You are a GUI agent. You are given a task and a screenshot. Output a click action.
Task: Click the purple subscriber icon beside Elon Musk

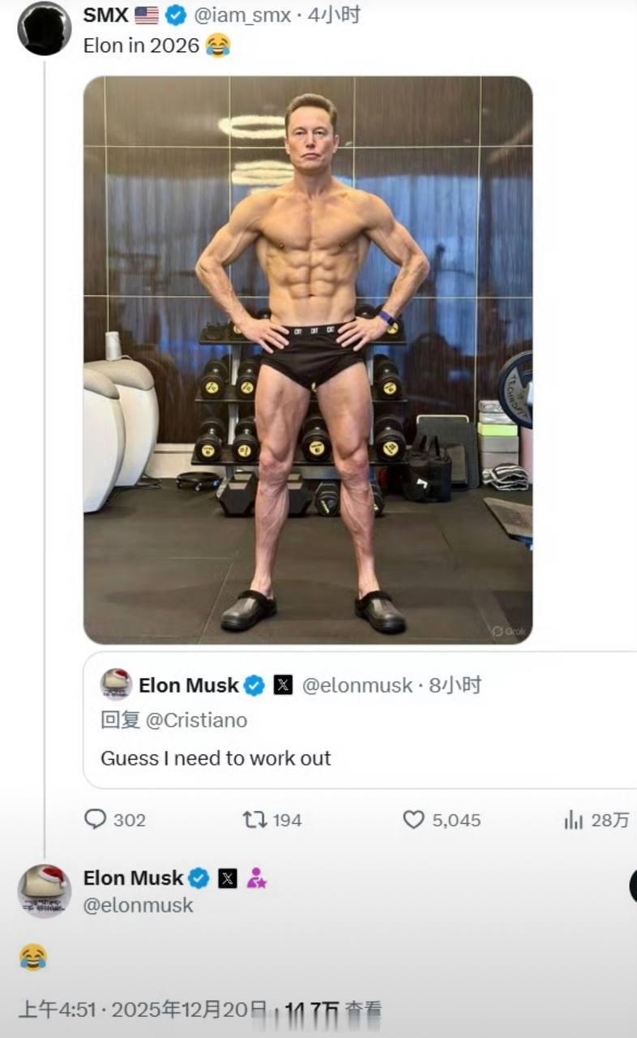point(257,878)
